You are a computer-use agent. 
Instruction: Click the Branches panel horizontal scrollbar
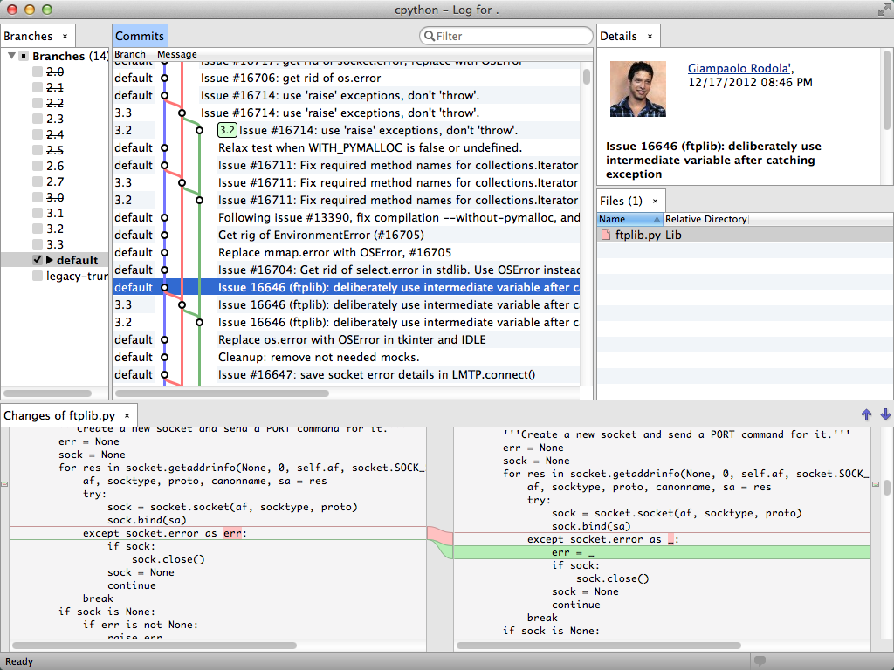click(47, 393)
